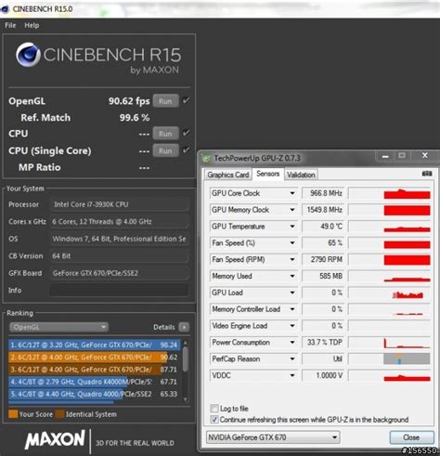Select ranking entry with score 87.71
Image resolution: width=440 pixels, height=456 pixels.
(x=95, y=370)
